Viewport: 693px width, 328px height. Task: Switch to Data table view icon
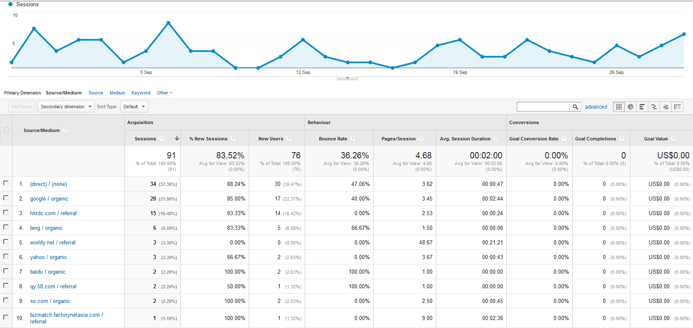pos(619,107)
